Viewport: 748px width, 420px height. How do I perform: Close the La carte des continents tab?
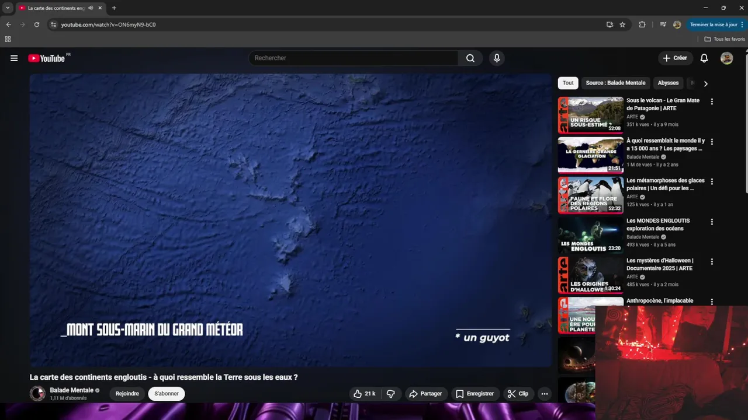click(x=100, y=8)
